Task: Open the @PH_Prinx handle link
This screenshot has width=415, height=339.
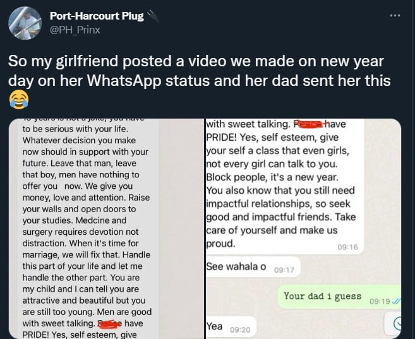Action: pyautogui.click(x=75, y=30)
